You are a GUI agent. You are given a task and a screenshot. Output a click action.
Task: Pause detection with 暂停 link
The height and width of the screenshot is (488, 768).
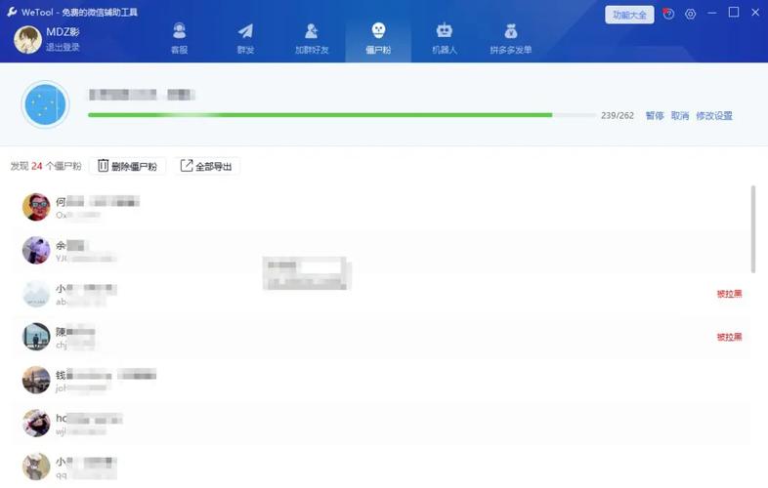655,115
